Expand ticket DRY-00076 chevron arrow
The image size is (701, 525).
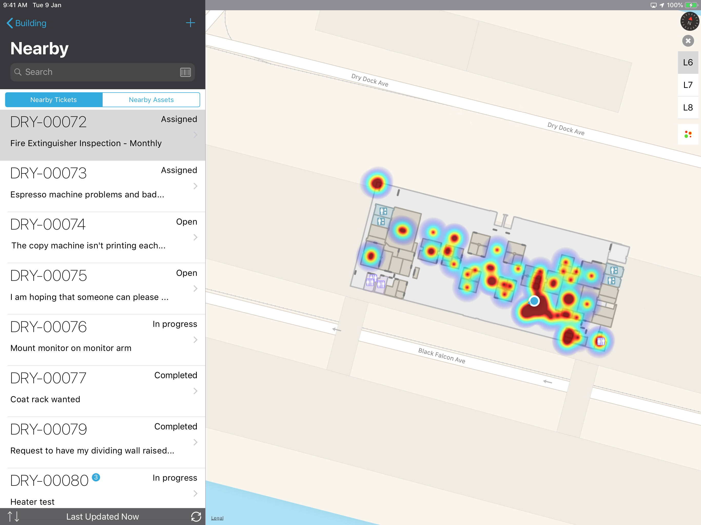[195, 340]
